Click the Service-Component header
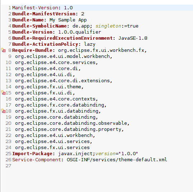193x192 pixels. pyautogui.click(x=37, y=159)
